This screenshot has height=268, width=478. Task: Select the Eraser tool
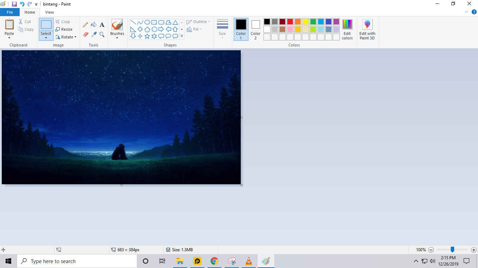click(85, 35)
